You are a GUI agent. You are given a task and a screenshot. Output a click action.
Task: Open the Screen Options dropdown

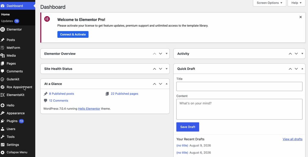[x=269, y=3]
